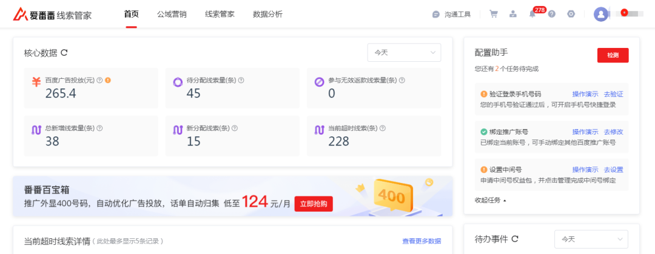Open 查看更多数据 link

point(422,241)
